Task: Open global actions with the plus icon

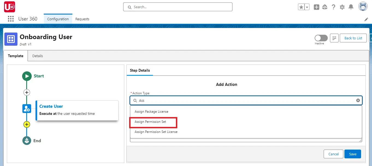Action: pos(316,7)
